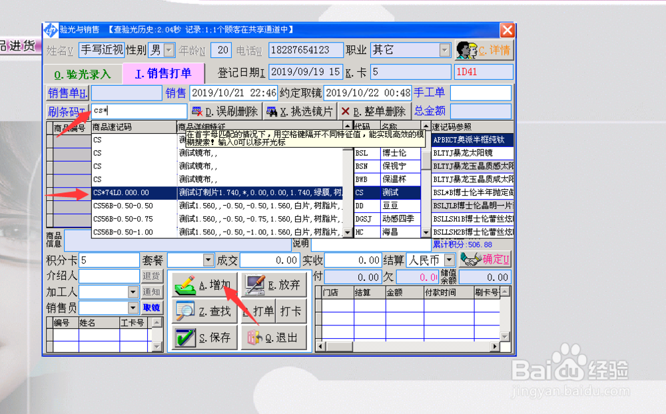
Task: Select row CS*74L0.000.00 in product list
Action: 217,192
